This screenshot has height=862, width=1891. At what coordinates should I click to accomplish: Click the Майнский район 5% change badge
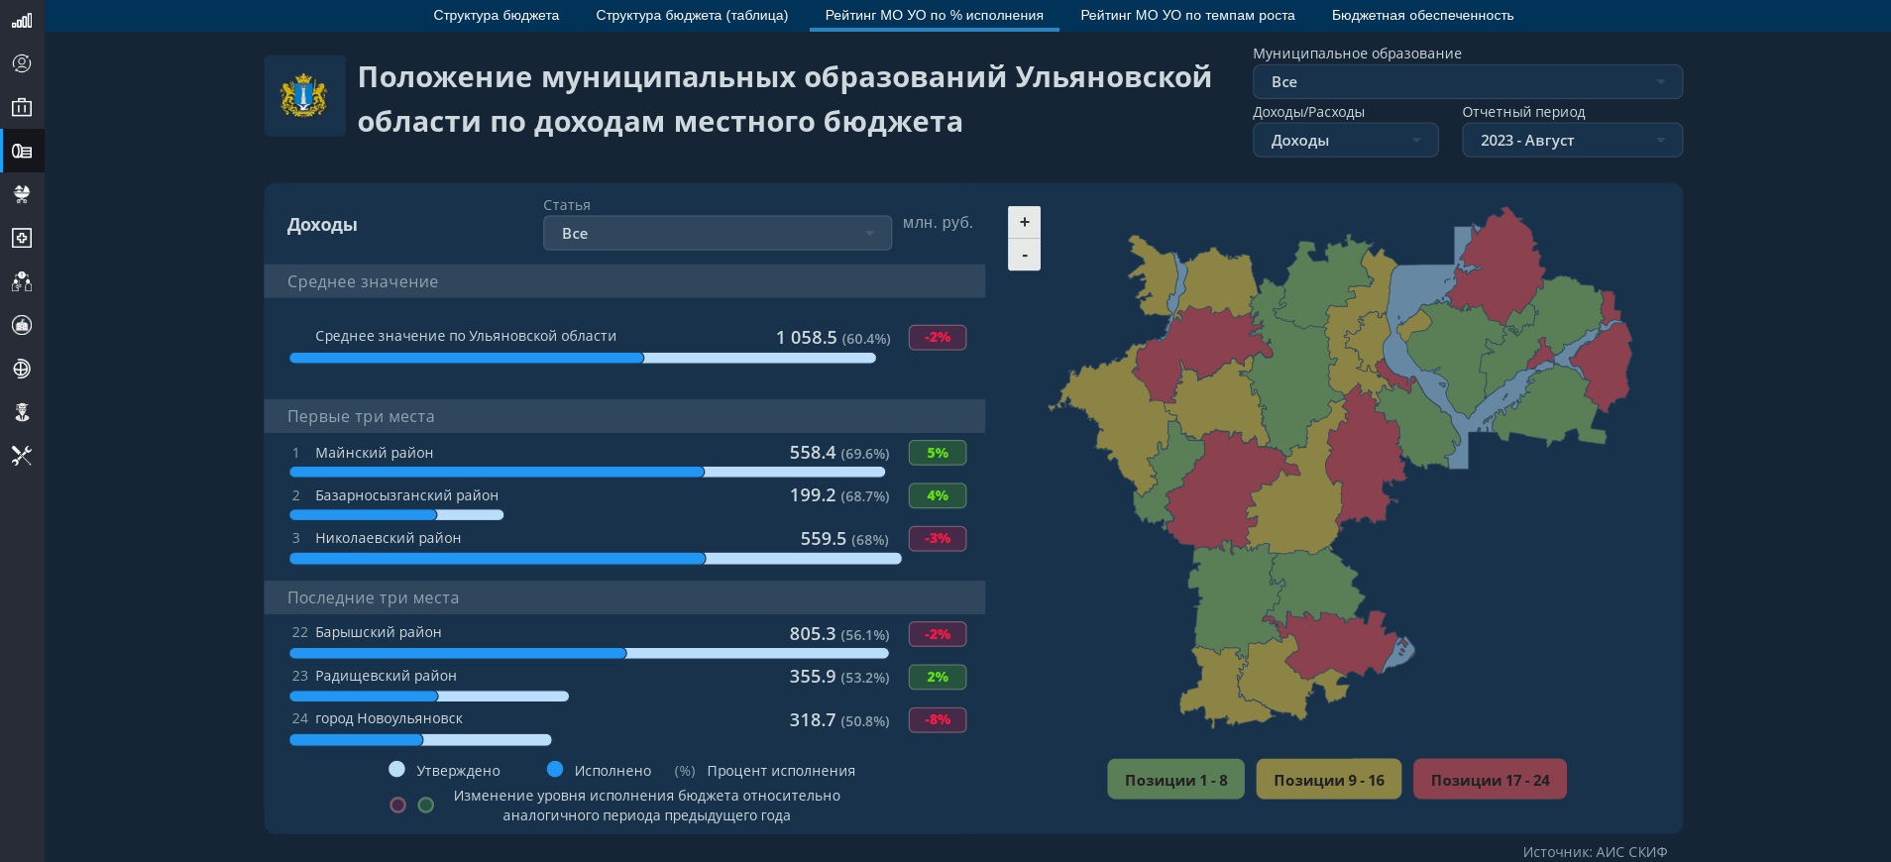[x=938, y=453]
